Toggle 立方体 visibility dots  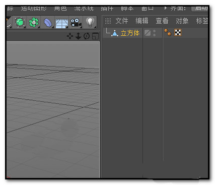[155, 33]
